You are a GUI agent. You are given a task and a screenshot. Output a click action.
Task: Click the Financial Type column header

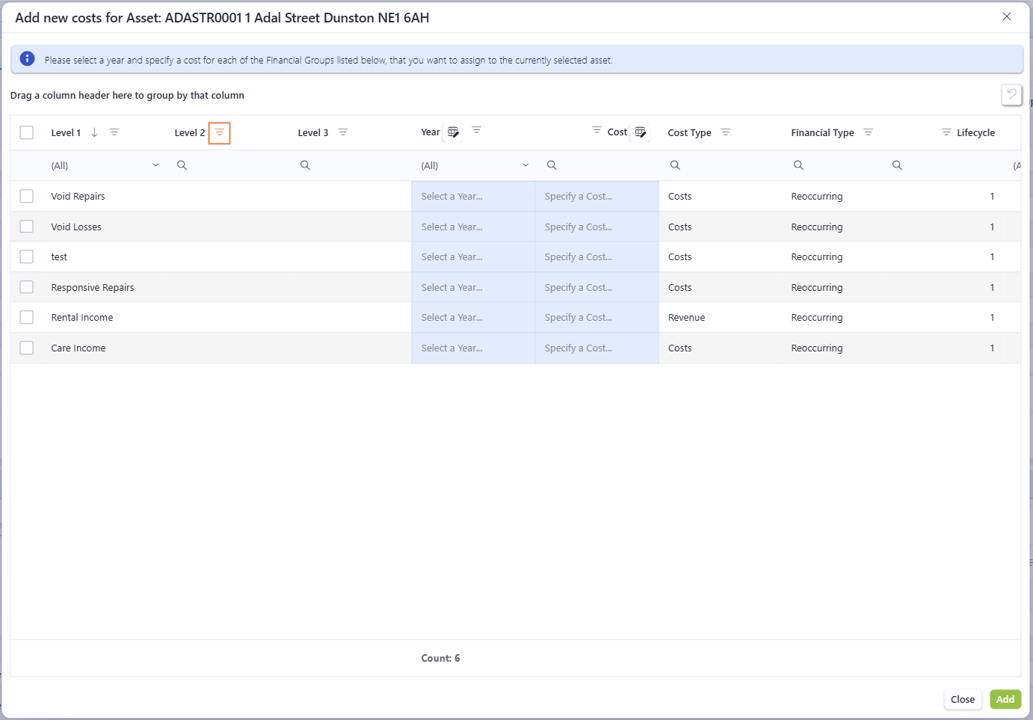pos(822,133)
